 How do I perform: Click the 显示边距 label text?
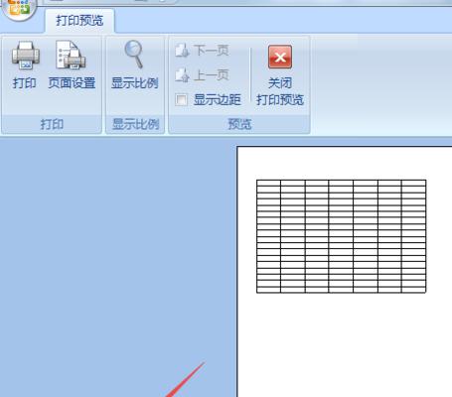pyautogui.click(x=218, y=99)
